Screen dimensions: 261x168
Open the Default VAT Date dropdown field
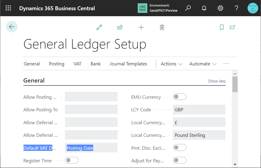(x=91, y=148)
